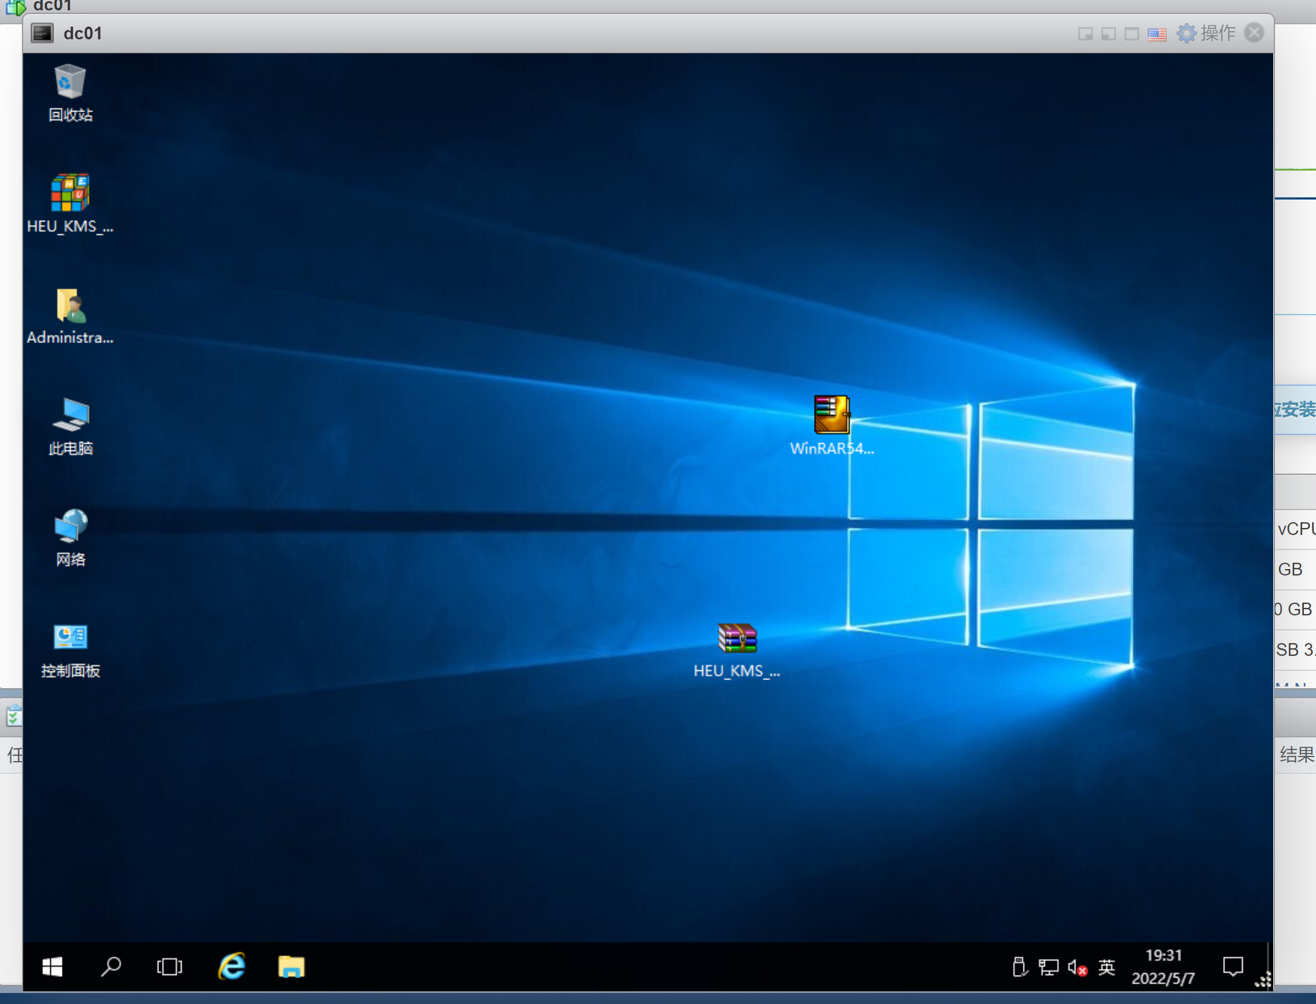Click the taskbar clock showing 19:31

[1163, 966]
